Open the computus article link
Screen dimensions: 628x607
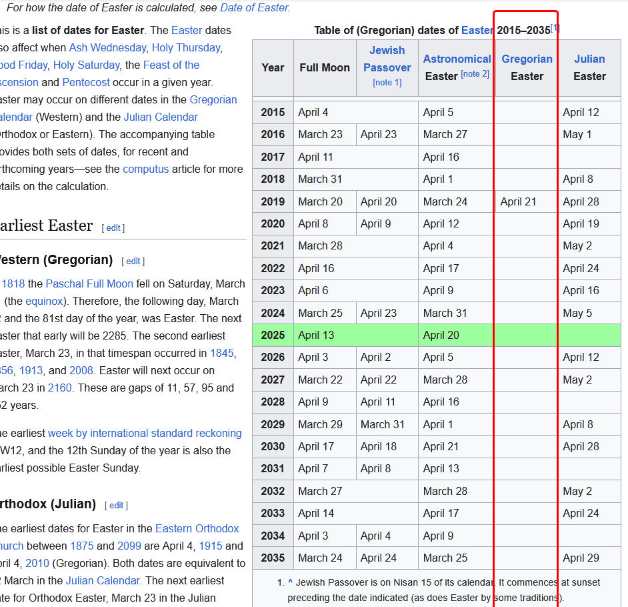pyautogui.click(x=145, y=169)
